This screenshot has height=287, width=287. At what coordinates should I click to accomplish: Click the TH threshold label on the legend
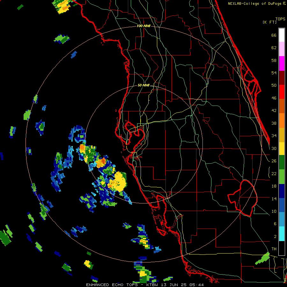(274, 249)
